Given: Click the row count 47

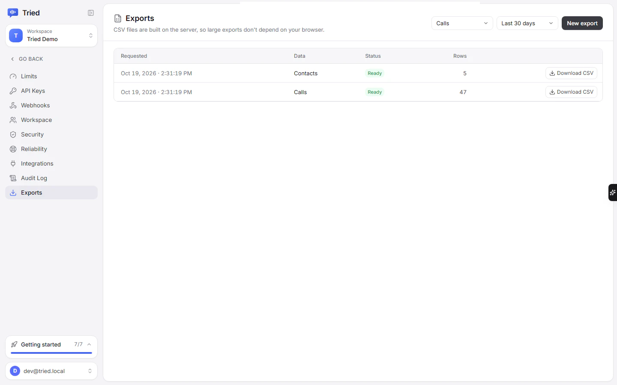Looking at the screenshot, I should tap(463, 92).
